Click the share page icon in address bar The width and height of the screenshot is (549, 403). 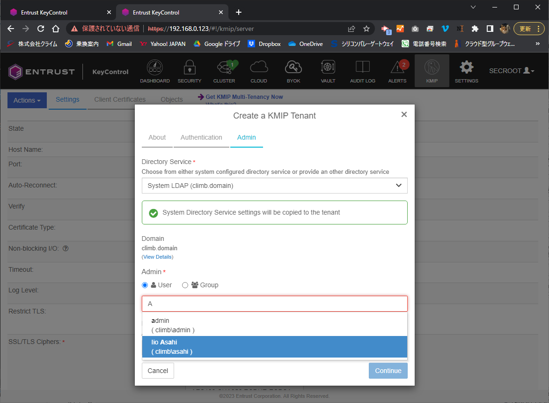click(x=351, y=29)
